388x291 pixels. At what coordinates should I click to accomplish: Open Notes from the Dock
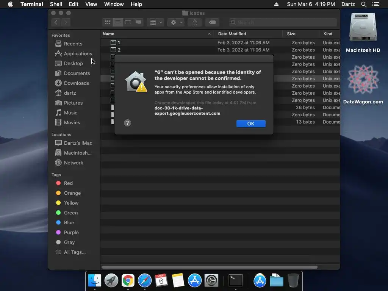point(178,281)
